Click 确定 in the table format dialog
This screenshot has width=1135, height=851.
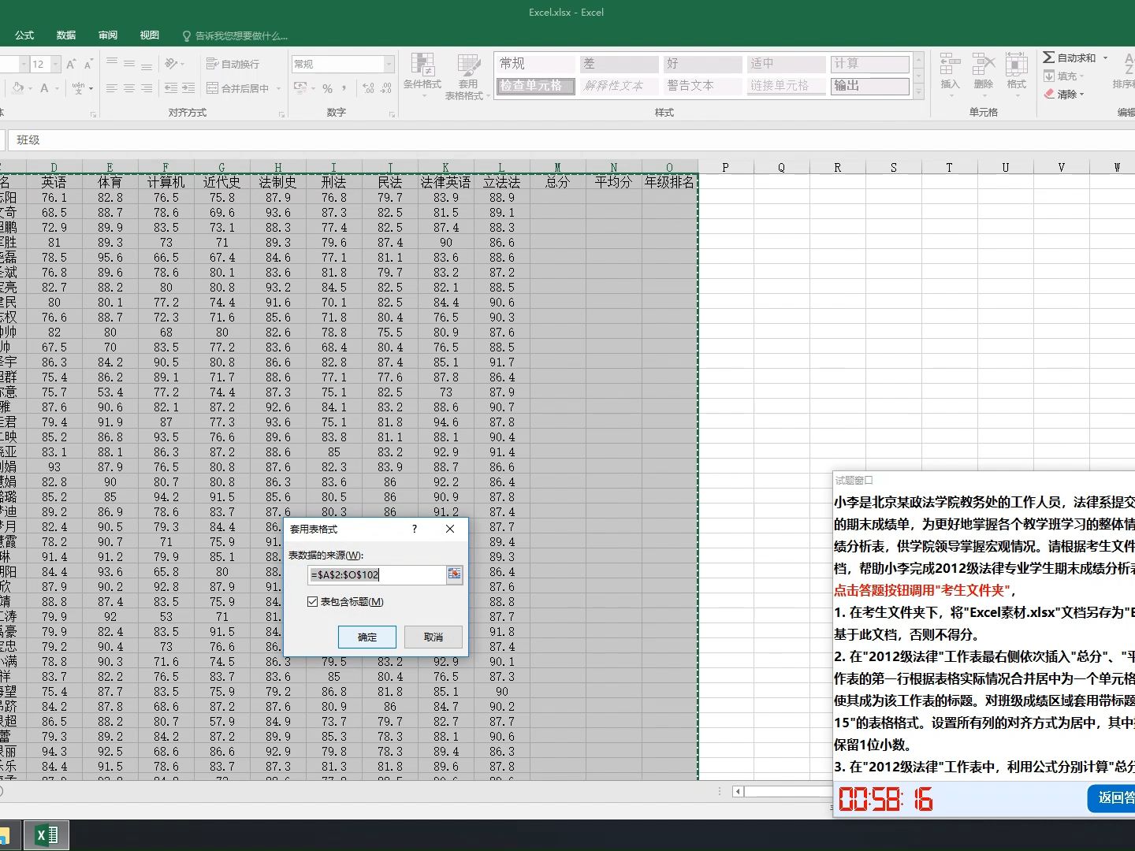[x=367, y=637]
